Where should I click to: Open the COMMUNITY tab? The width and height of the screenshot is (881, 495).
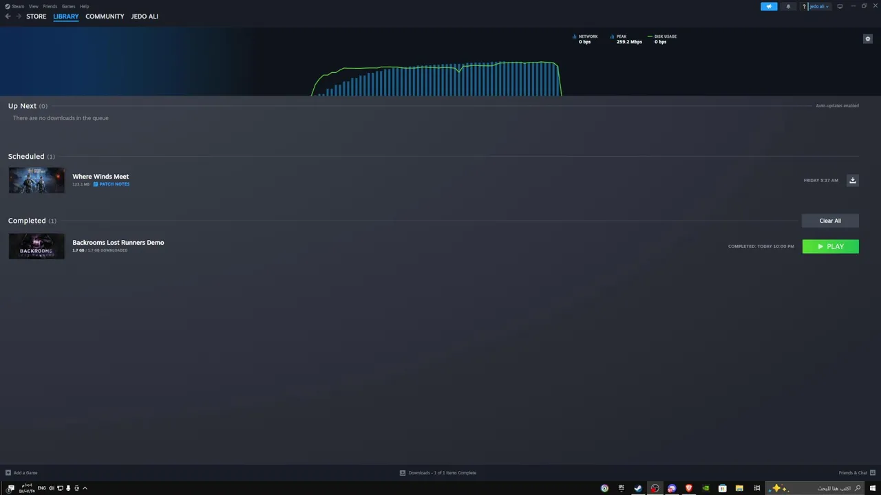pos(105,16)
